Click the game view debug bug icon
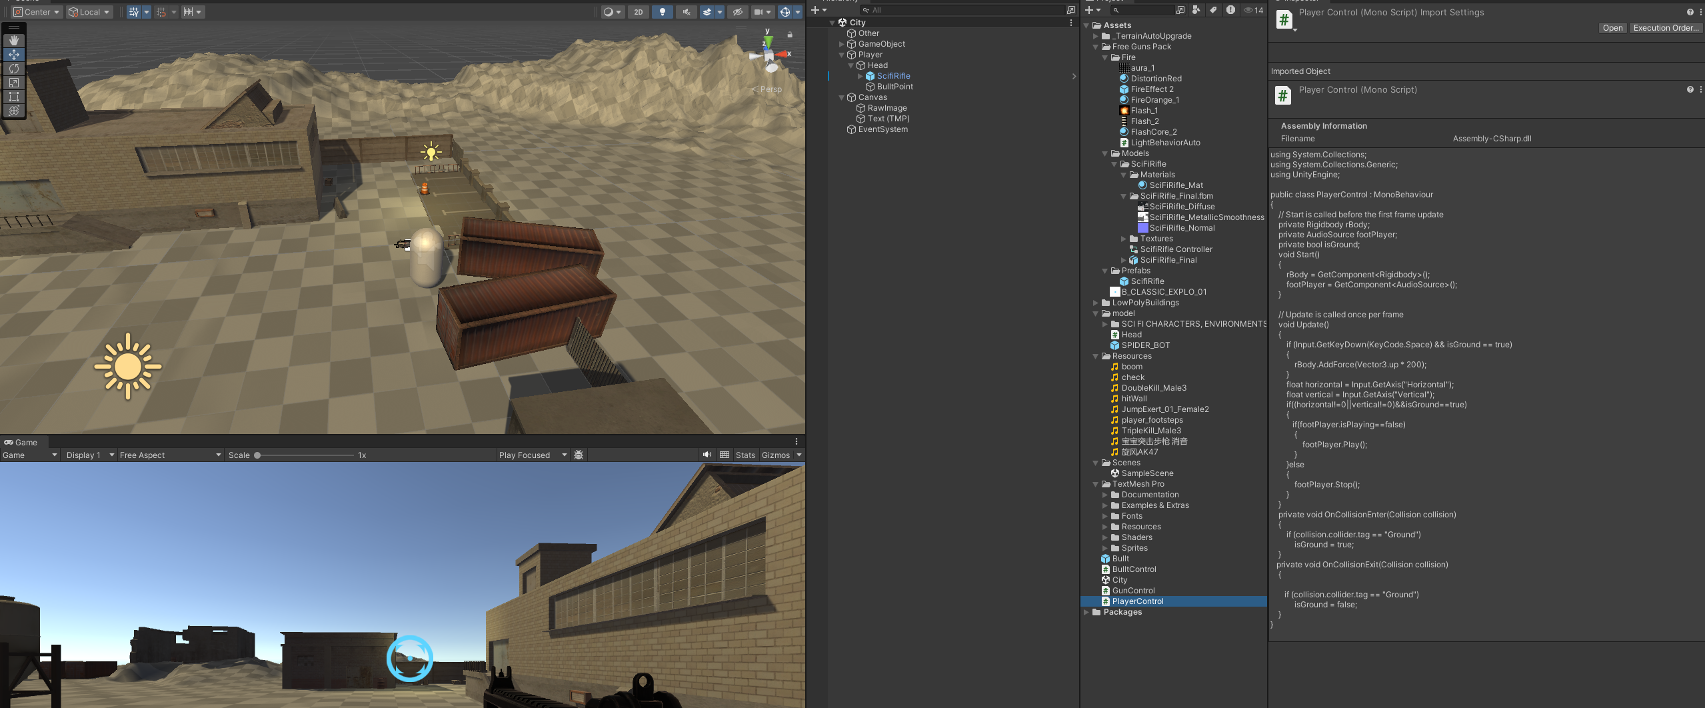This screenshot has width=1705, height=708. click(579, 455)
